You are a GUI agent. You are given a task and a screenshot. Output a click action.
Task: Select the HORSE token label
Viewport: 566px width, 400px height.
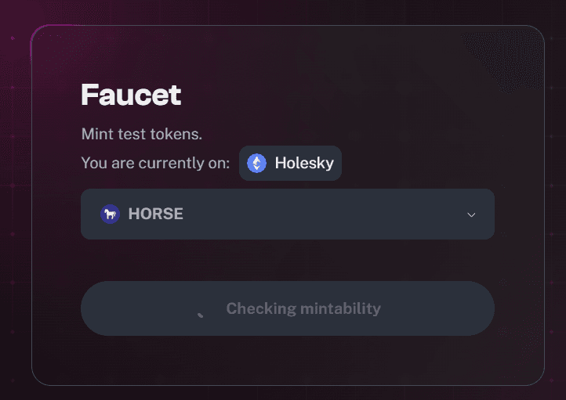pyautogui.click(x=155, y=214)
